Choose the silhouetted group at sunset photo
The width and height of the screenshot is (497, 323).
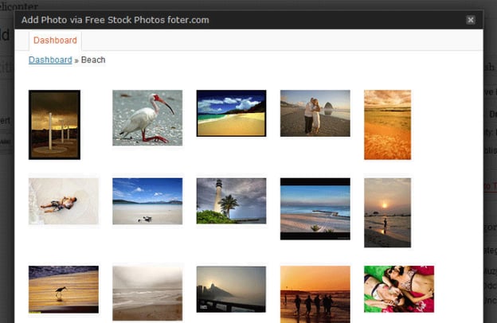315,294
